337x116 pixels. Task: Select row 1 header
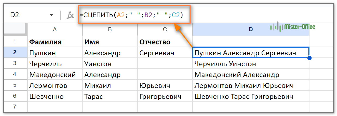15,42
